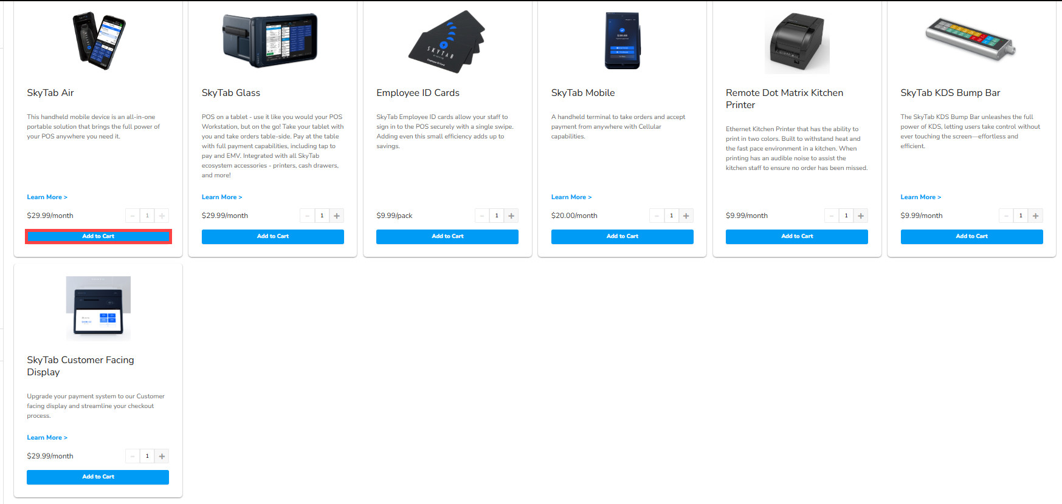Click minus icon for SkyTab Mobile

[x=657, y=216]
